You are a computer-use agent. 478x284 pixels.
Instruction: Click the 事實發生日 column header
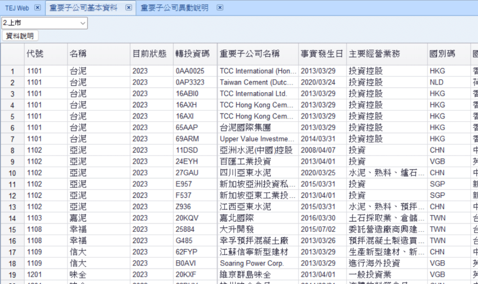[x=322, y=54]
